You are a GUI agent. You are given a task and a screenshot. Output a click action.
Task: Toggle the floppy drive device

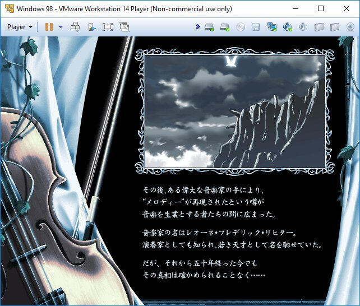pyautogui.click(x=256, y=27)
